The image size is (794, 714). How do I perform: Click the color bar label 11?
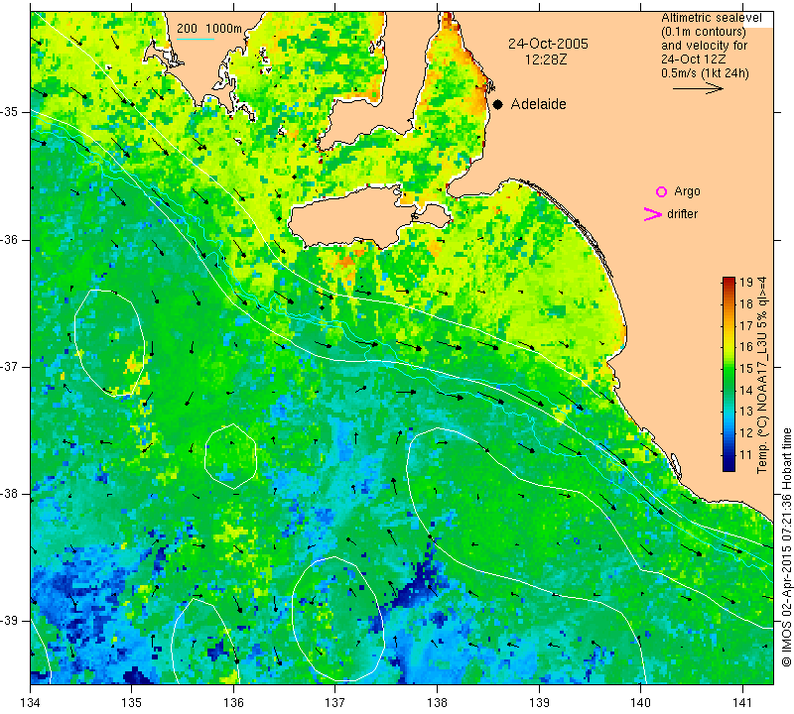pos(746,455)
